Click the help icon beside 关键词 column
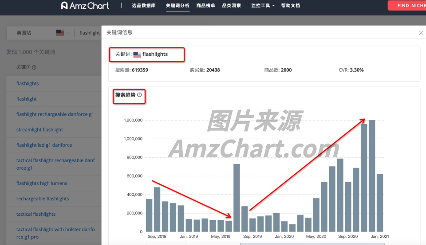 pos(34,67)
